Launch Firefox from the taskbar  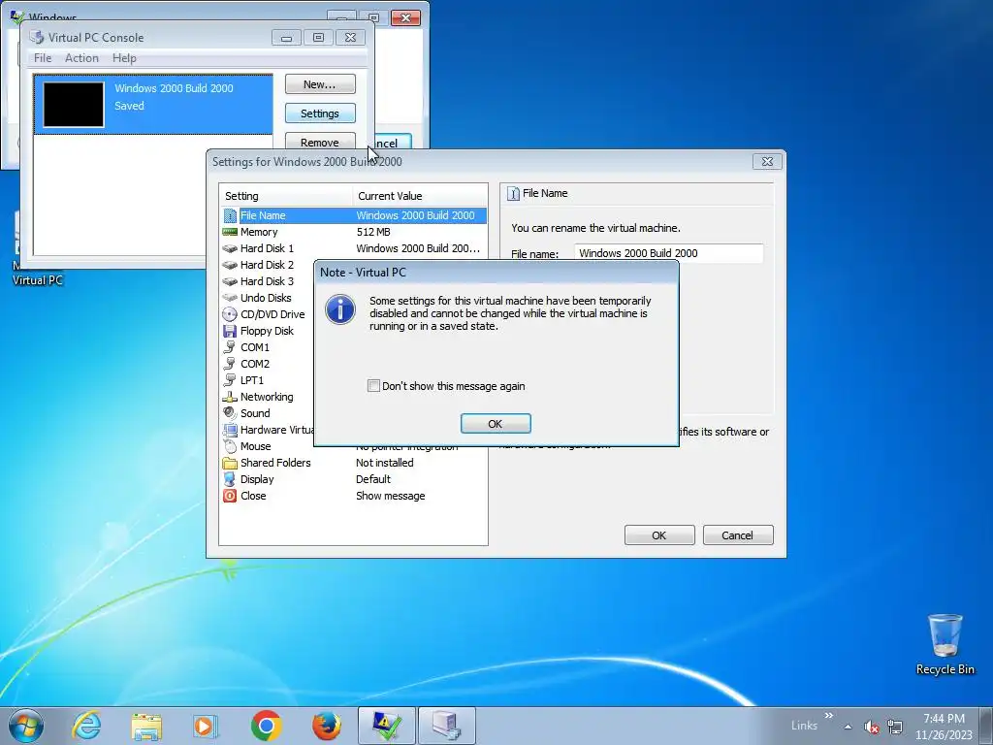pos(326,726)
